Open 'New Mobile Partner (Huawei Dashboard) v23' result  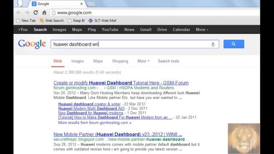point(118,134)
